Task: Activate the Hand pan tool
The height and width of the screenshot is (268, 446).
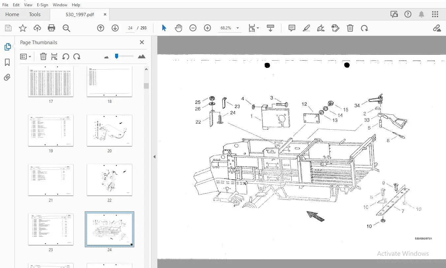Action: coord(178,28)
